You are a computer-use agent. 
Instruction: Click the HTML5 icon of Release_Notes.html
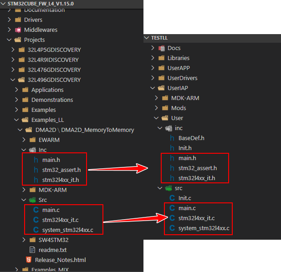(x=29, y=260)
